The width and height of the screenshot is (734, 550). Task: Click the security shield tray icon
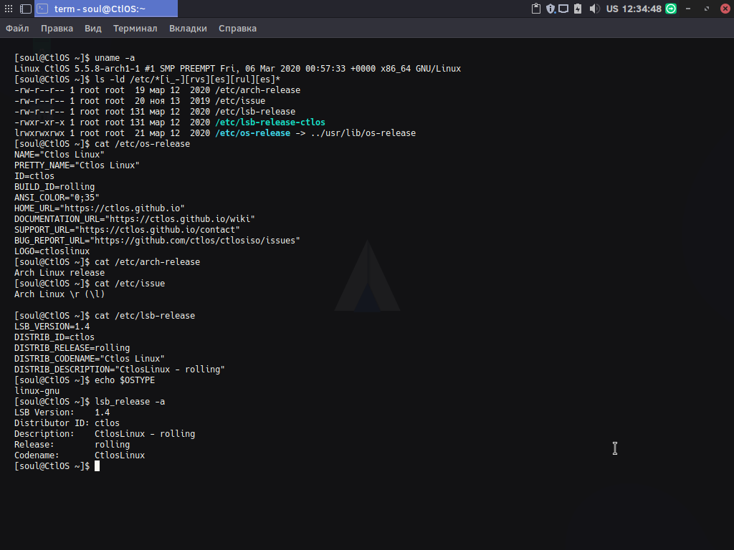pos(550,9)
